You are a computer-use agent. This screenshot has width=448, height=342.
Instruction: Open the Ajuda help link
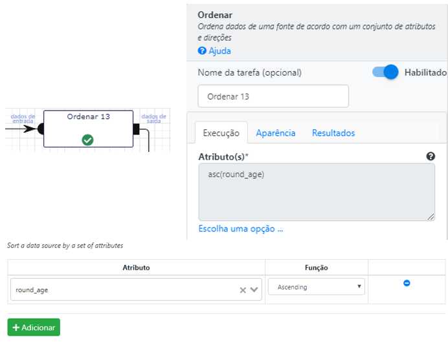(x=219, y=51)
